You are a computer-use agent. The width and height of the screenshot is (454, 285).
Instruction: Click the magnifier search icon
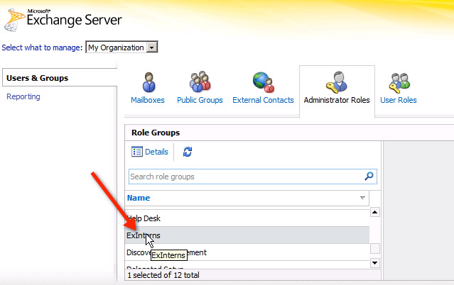point(369,177)
